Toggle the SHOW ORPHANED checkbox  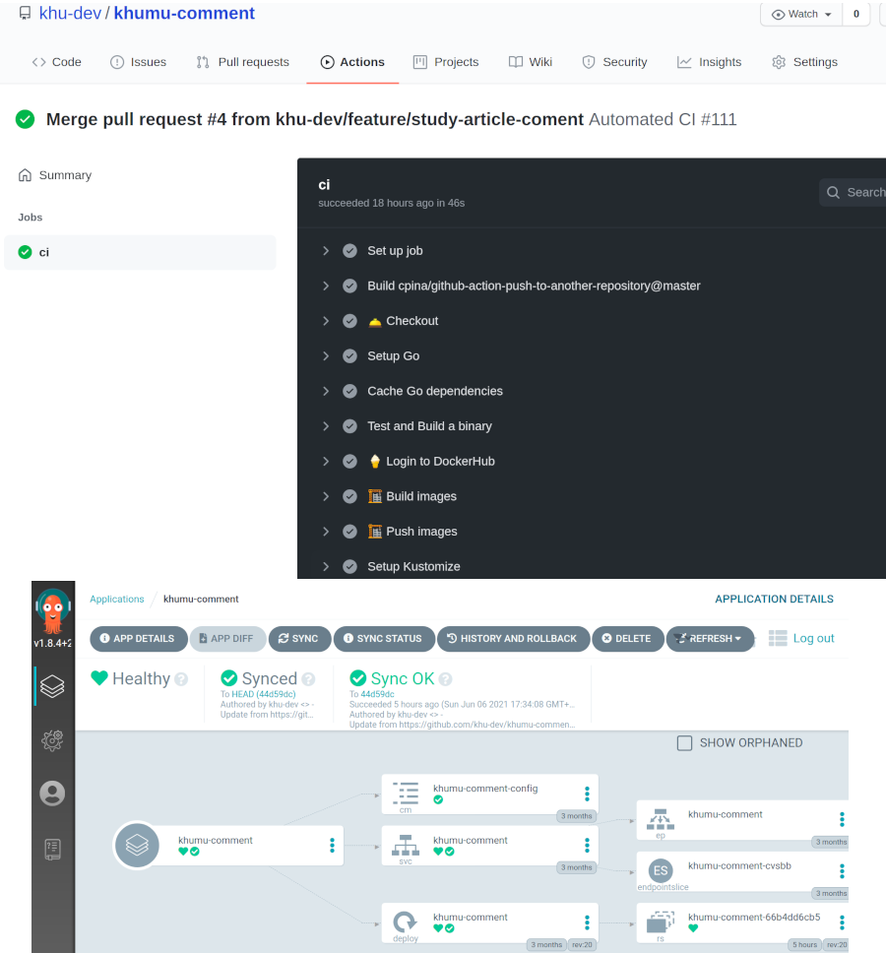(x=684, y=742)
